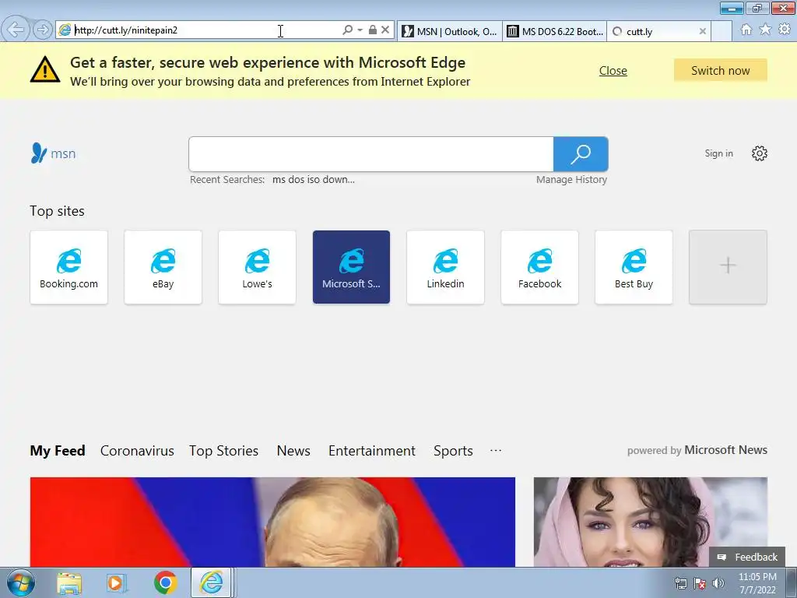Open the Action Center flag tray icon
The height and width of the screenshot is (598, 797).
[x=700, y=583]
